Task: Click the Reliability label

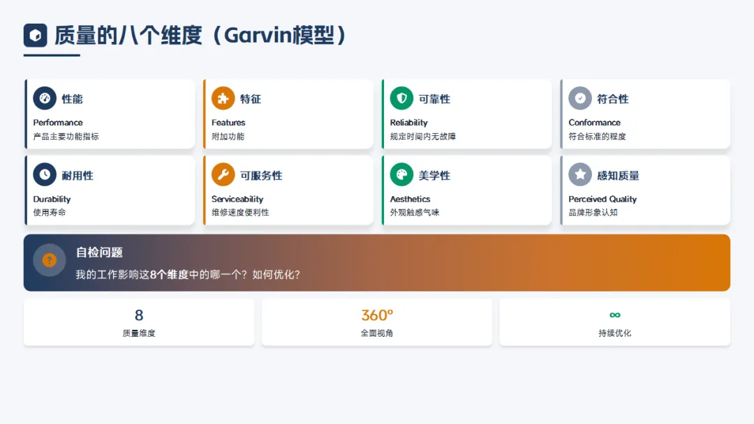Action: pyautogui.click(x=408, y=123)
